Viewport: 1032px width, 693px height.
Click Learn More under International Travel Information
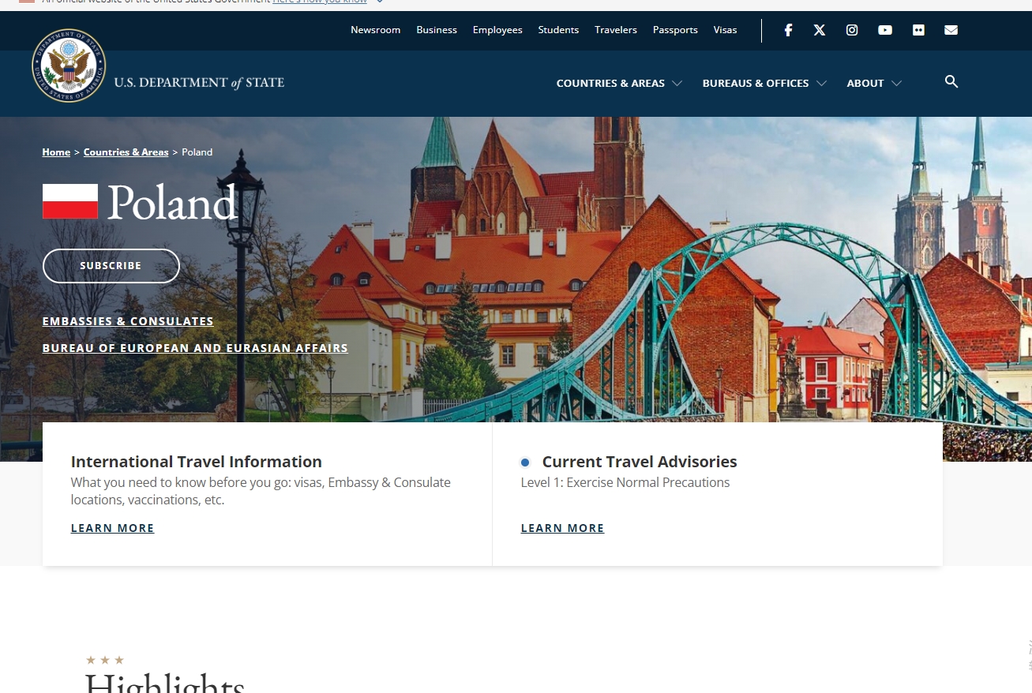pos(113,528)
